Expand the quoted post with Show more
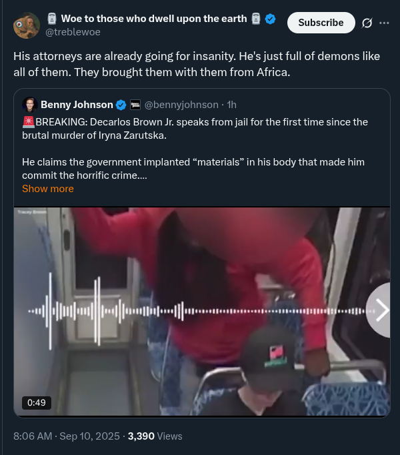 click(48, 189)
